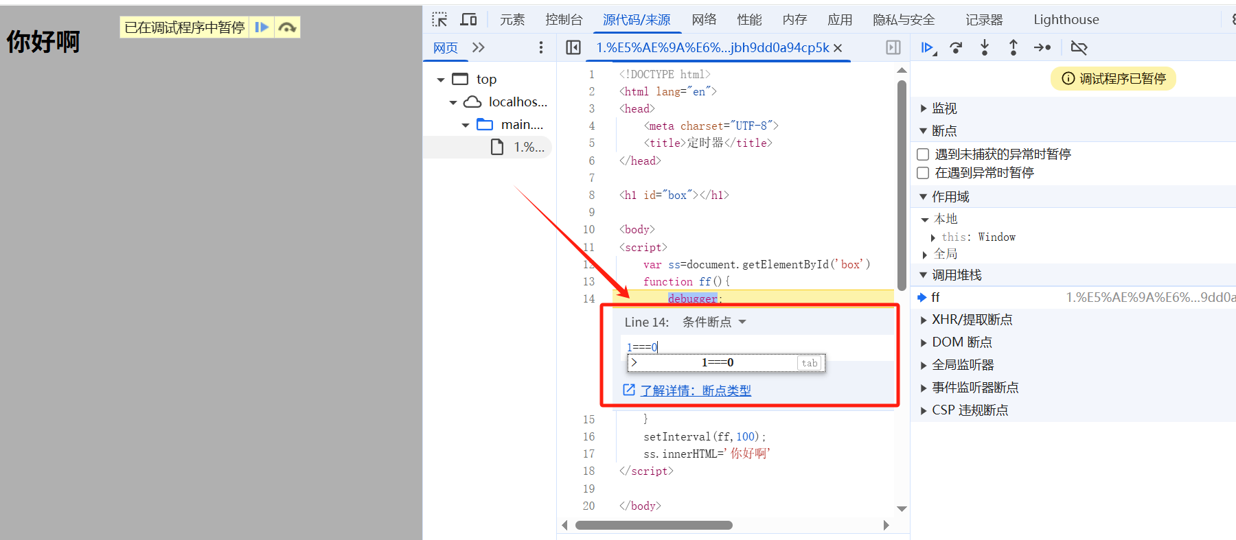Viewport: 1236px width, 540px height.
Task: Step over next function call
Action: pyautogui.click(x=956, y=47)
